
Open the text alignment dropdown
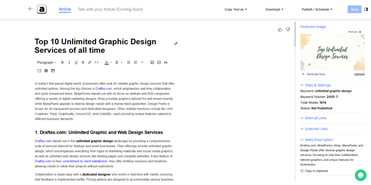118,63
